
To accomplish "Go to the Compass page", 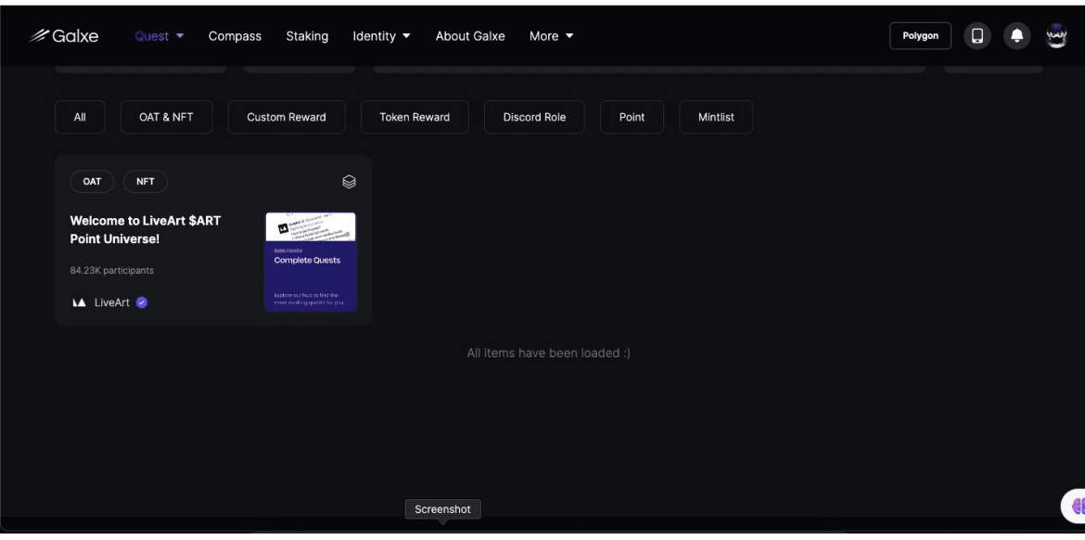I will click(x=236, y=36).
